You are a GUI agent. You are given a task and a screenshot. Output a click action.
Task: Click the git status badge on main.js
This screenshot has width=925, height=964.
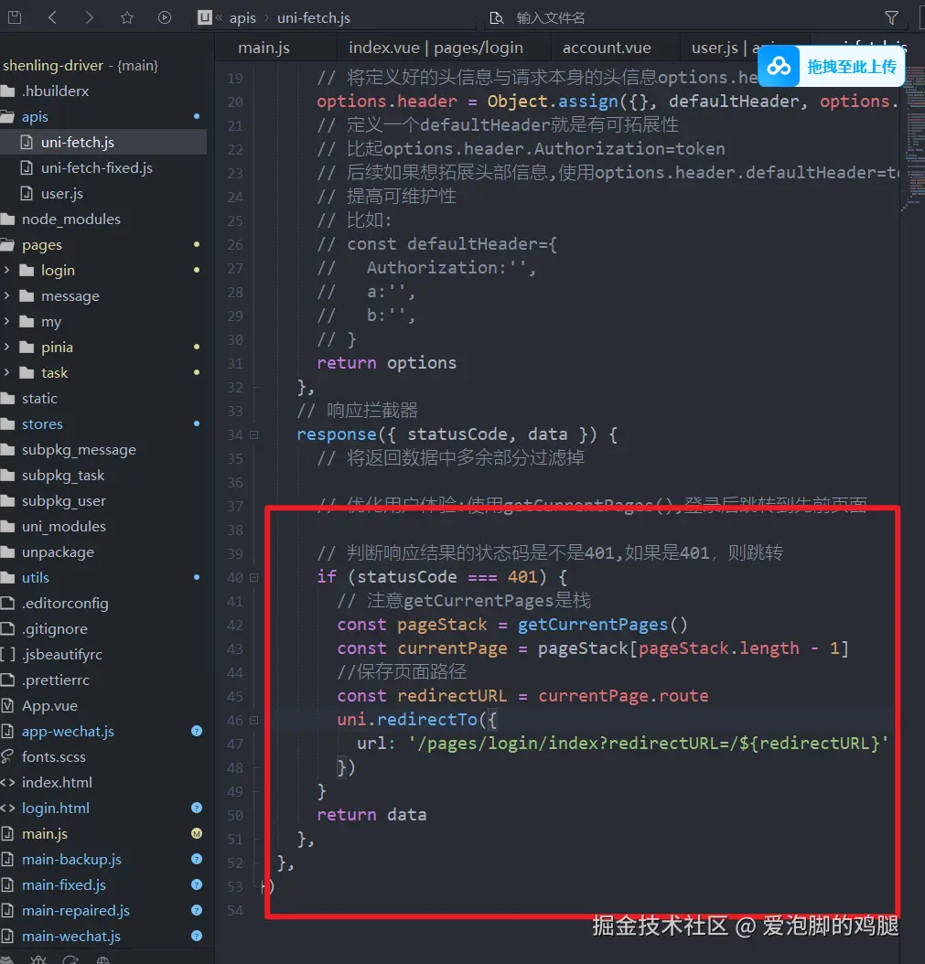pos(197,833)
